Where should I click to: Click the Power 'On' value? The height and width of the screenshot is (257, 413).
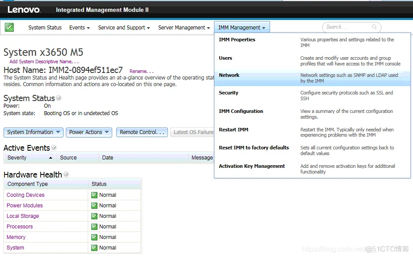[x=47, y=106]
